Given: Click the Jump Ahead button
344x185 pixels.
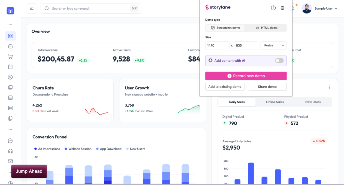Looking at the screenshot, I should coord(29,171).
